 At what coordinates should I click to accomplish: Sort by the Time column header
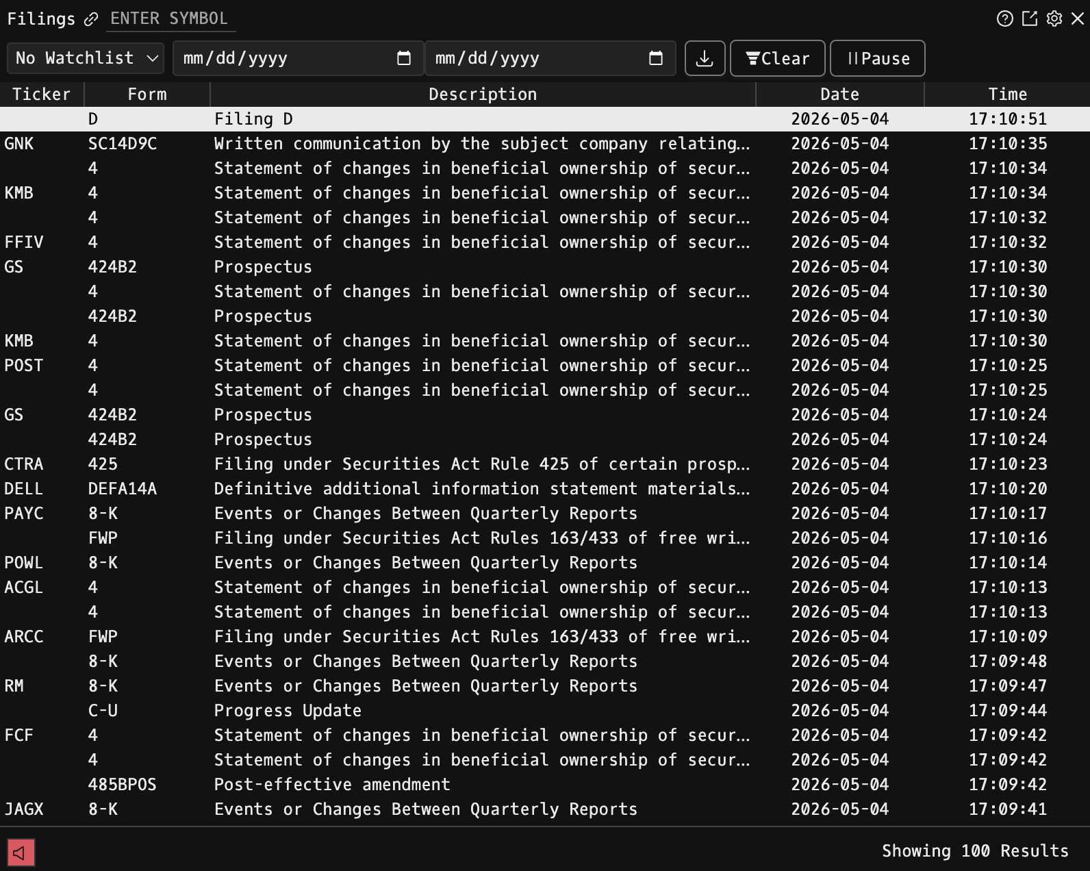1007,94
